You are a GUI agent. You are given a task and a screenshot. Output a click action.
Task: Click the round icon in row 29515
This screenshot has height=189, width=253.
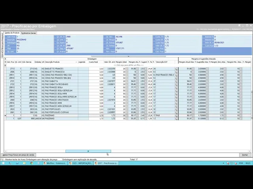pos(177,97)
